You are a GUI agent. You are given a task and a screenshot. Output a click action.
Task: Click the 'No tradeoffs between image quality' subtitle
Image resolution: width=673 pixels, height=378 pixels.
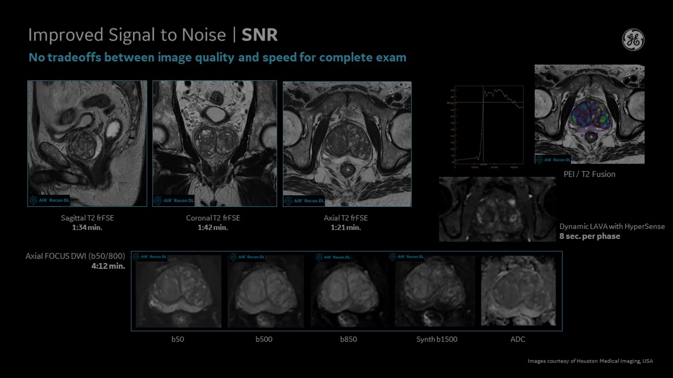pyautogui.click(x=217, y=57)
